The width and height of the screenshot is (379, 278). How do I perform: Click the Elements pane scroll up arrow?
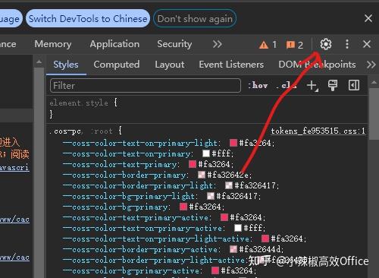click(x=39, y=62)
